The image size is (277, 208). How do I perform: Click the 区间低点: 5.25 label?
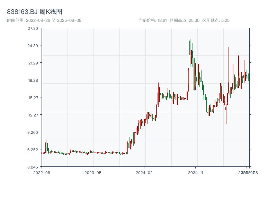point(216,20)
